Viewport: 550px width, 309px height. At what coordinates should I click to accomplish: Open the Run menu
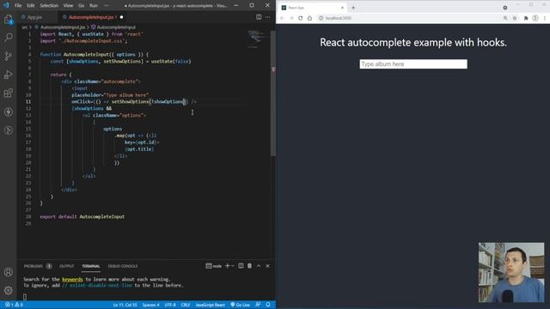(x=94, y=6)
